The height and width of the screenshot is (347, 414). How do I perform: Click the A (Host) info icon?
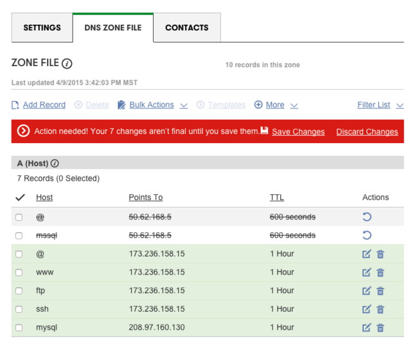click(55, 164)
